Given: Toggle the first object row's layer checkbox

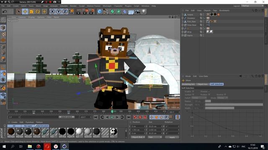Looking at the screenshot, I should (201, 15).
